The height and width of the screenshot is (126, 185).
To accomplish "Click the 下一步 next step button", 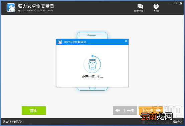I will click(x=151, y=110).
